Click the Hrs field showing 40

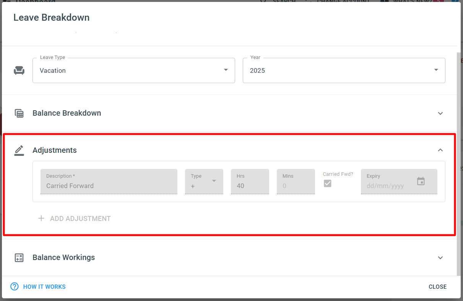coord(250,186)
